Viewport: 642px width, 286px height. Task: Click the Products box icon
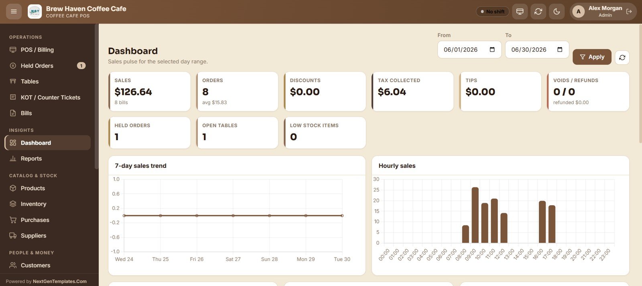tap(13, 188)
